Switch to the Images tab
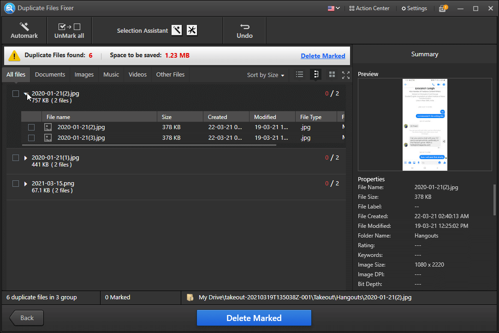The height and width of the screenshot is (333, 499). (x=84, y=75)
